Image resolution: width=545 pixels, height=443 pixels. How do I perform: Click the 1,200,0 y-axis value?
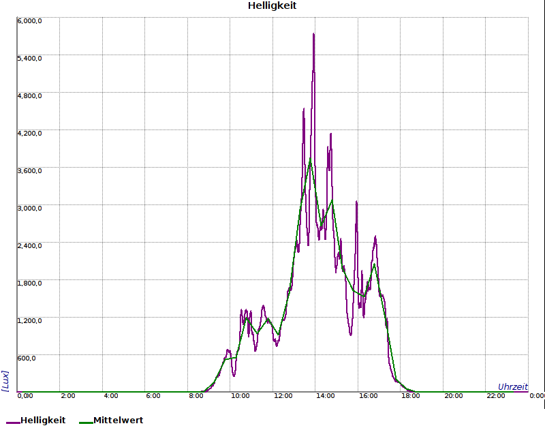click(29, 320)
